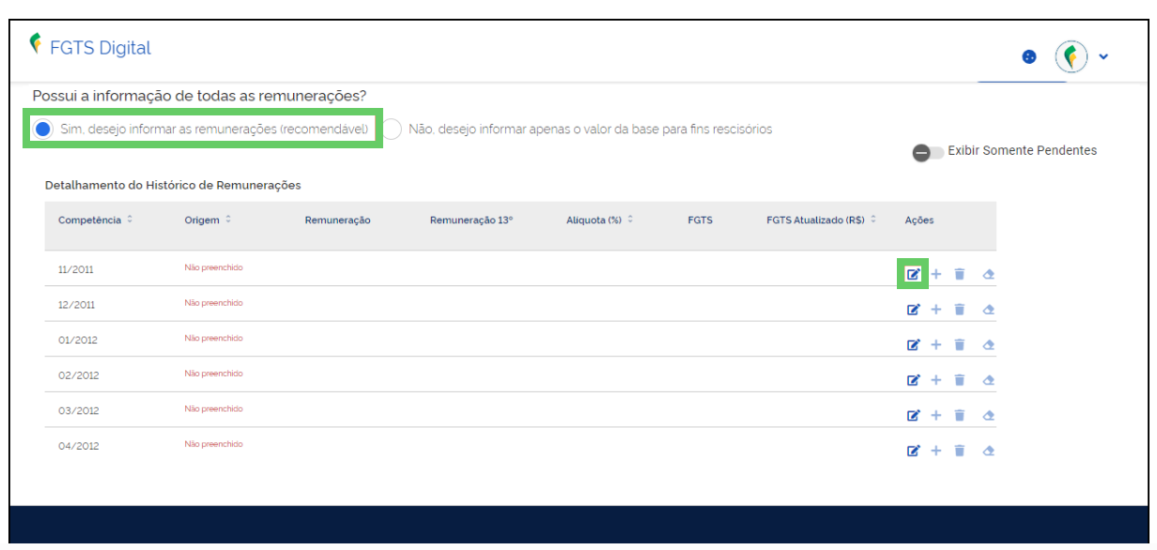Viewport: 1157px width, 550px height.
Task: Toggle Exibir Somente Pendentes switch
Action: click(x=928, y=152)
